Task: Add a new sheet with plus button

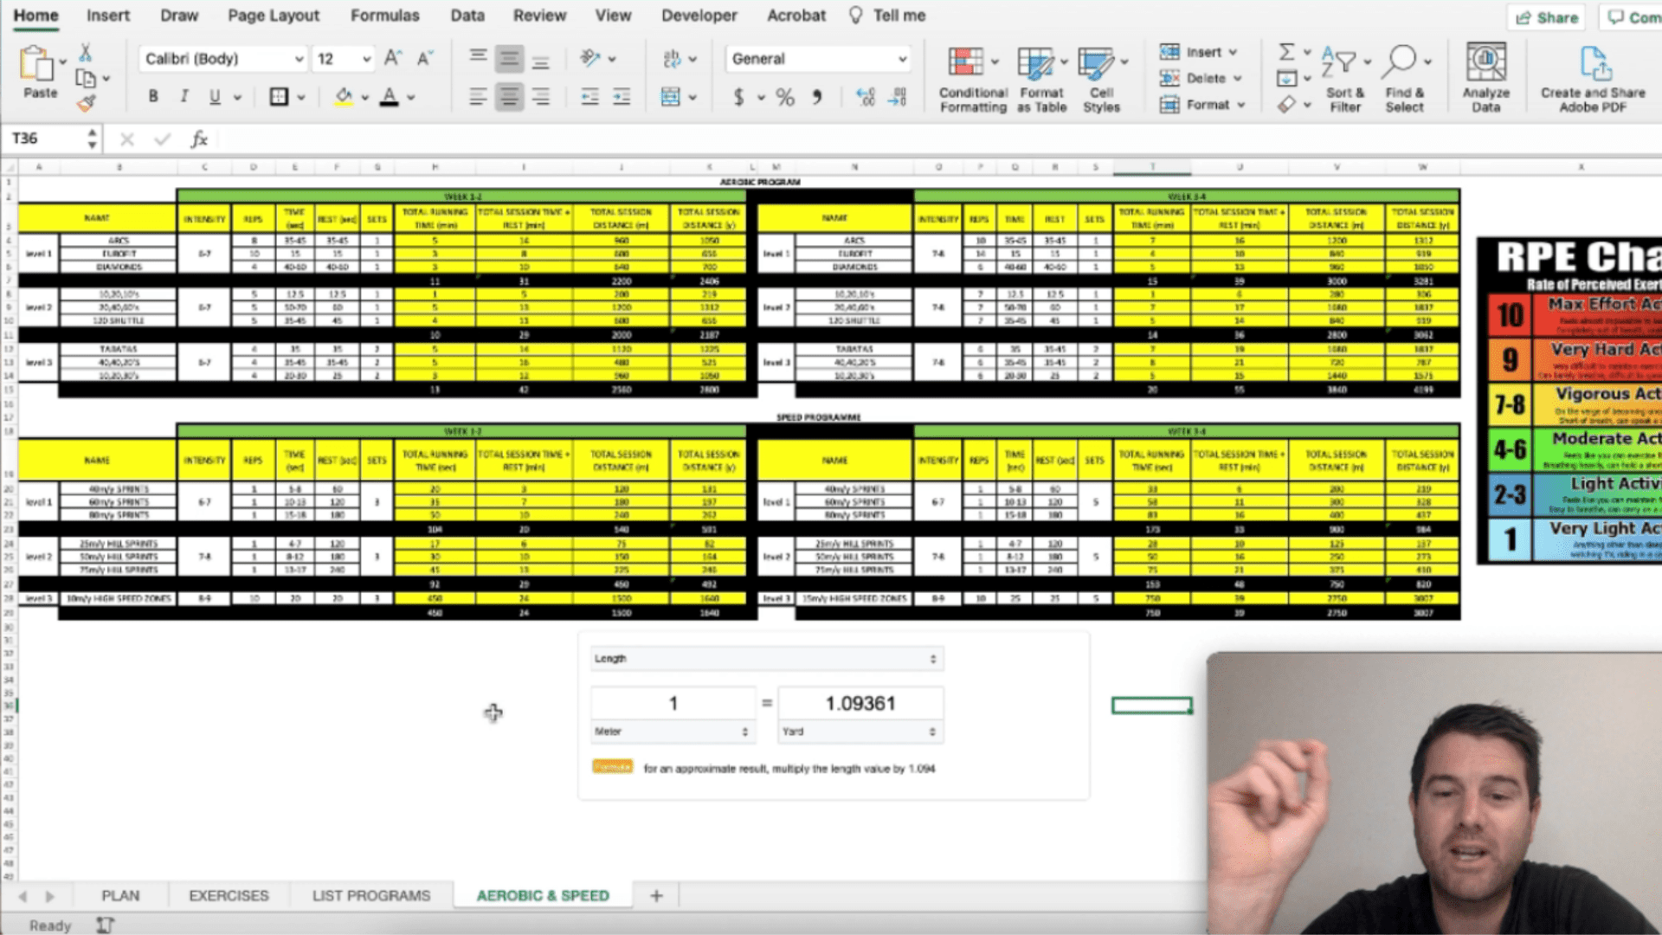Action: [x=656, y=895]
